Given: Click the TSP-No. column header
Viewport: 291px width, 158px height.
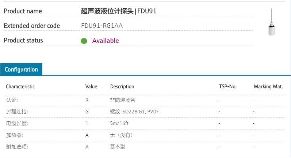Looking at the screenshot, I should pyautogui.click(x=228, y=87).
